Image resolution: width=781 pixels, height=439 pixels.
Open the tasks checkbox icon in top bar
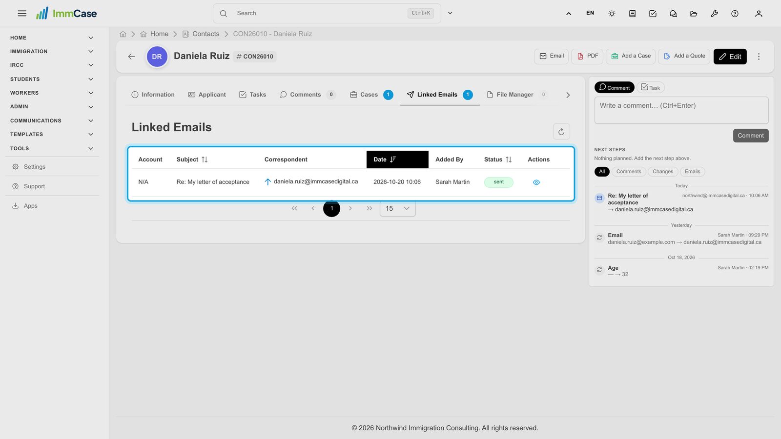pos(653,14)
